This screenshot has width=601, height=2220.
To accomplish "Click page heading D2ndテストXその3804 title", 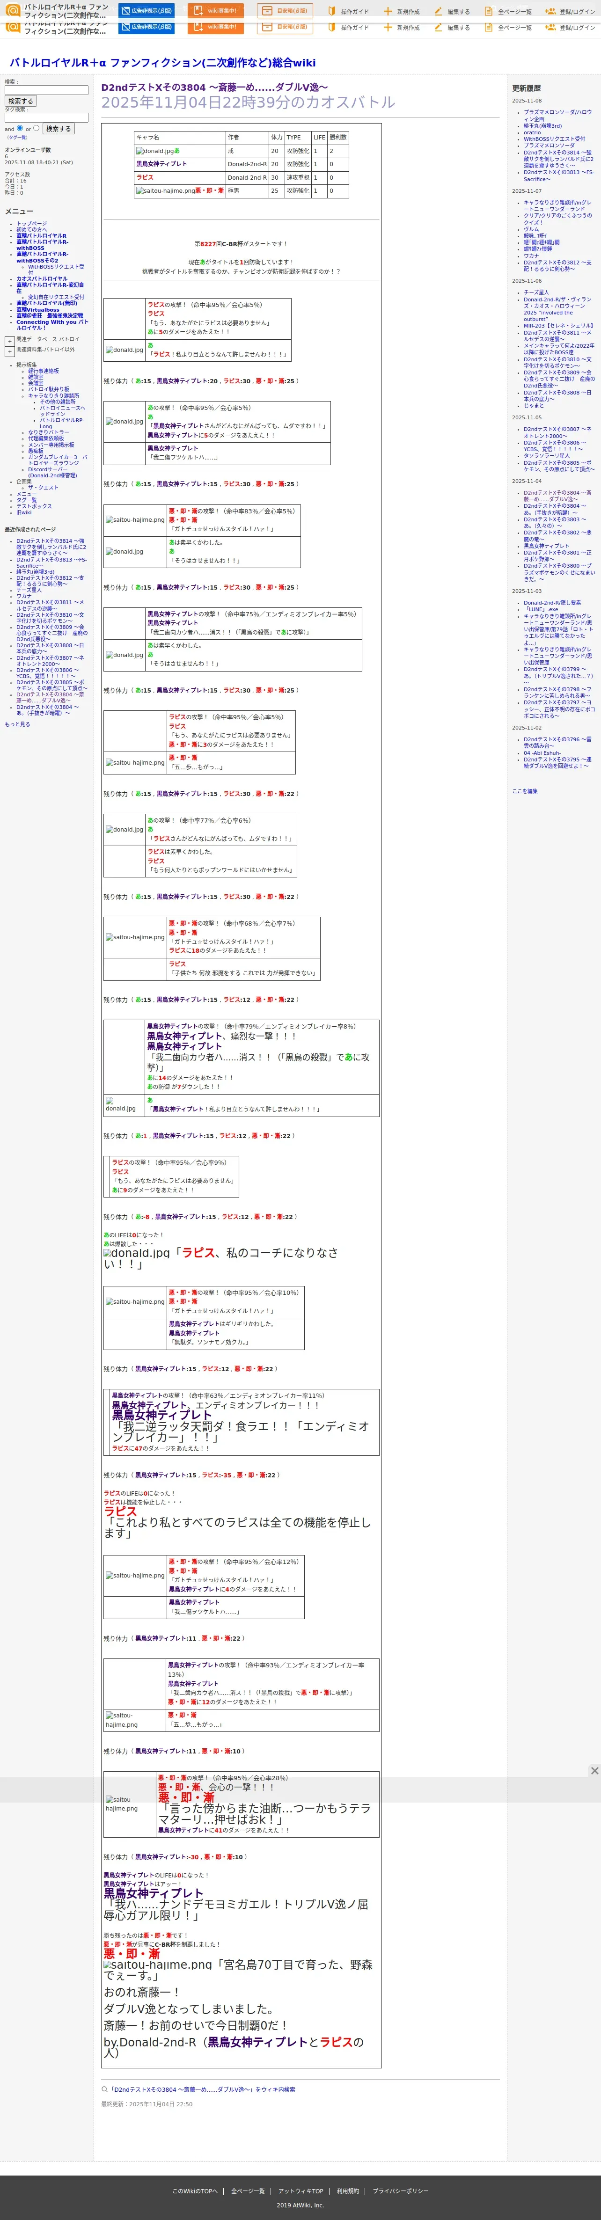I will click(215, 87).
